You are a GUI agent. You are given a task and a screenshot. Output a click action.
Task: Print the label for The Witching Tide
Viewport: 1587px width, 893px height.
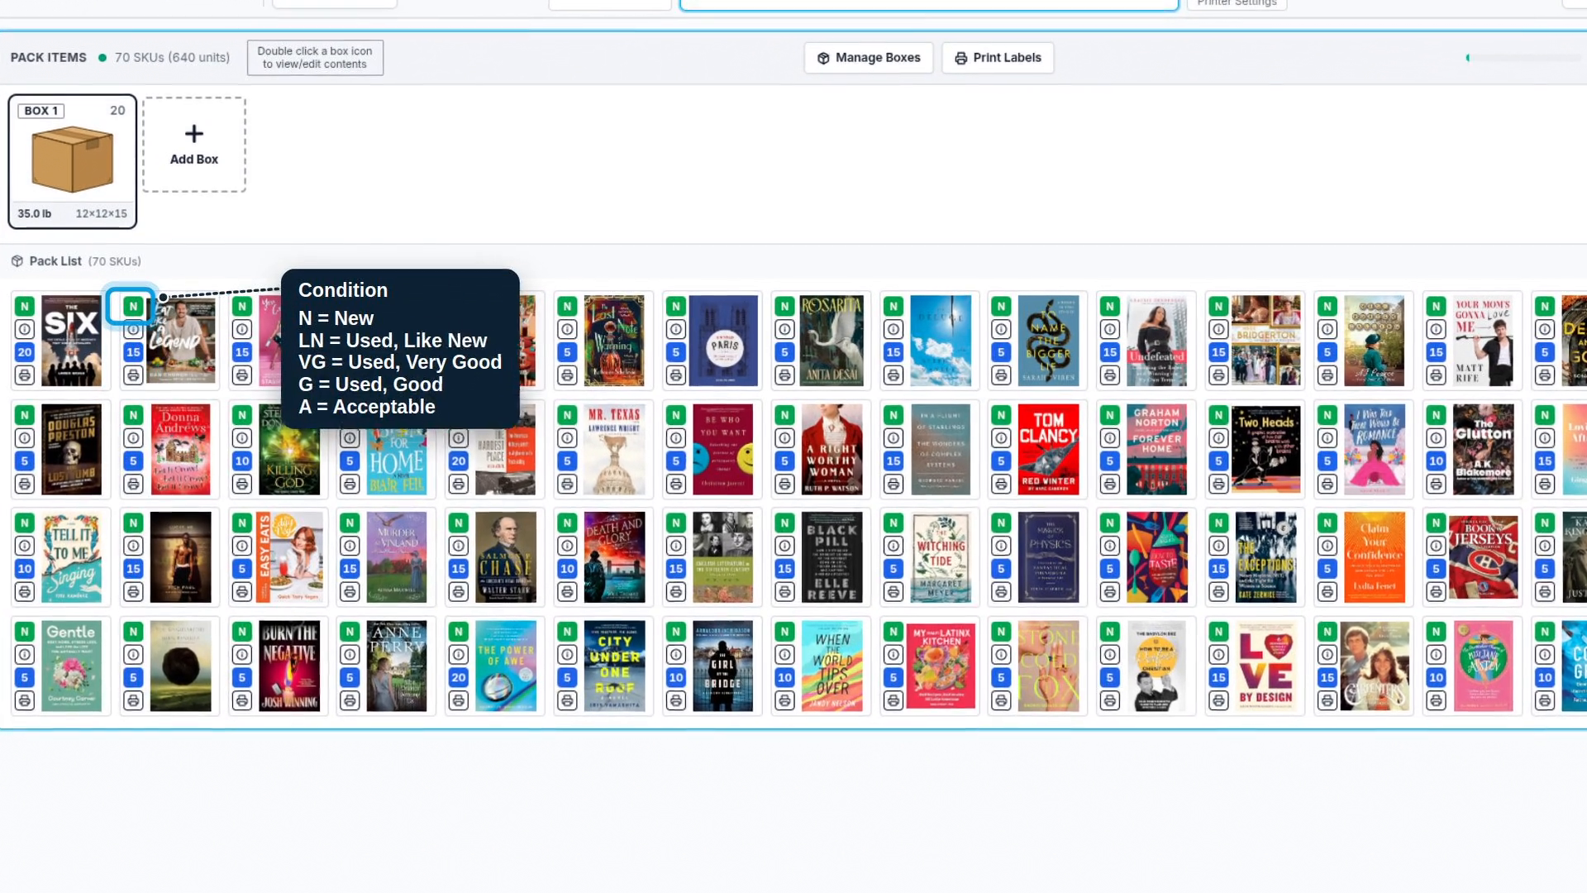pyautogui.click(x=894, y=592)
